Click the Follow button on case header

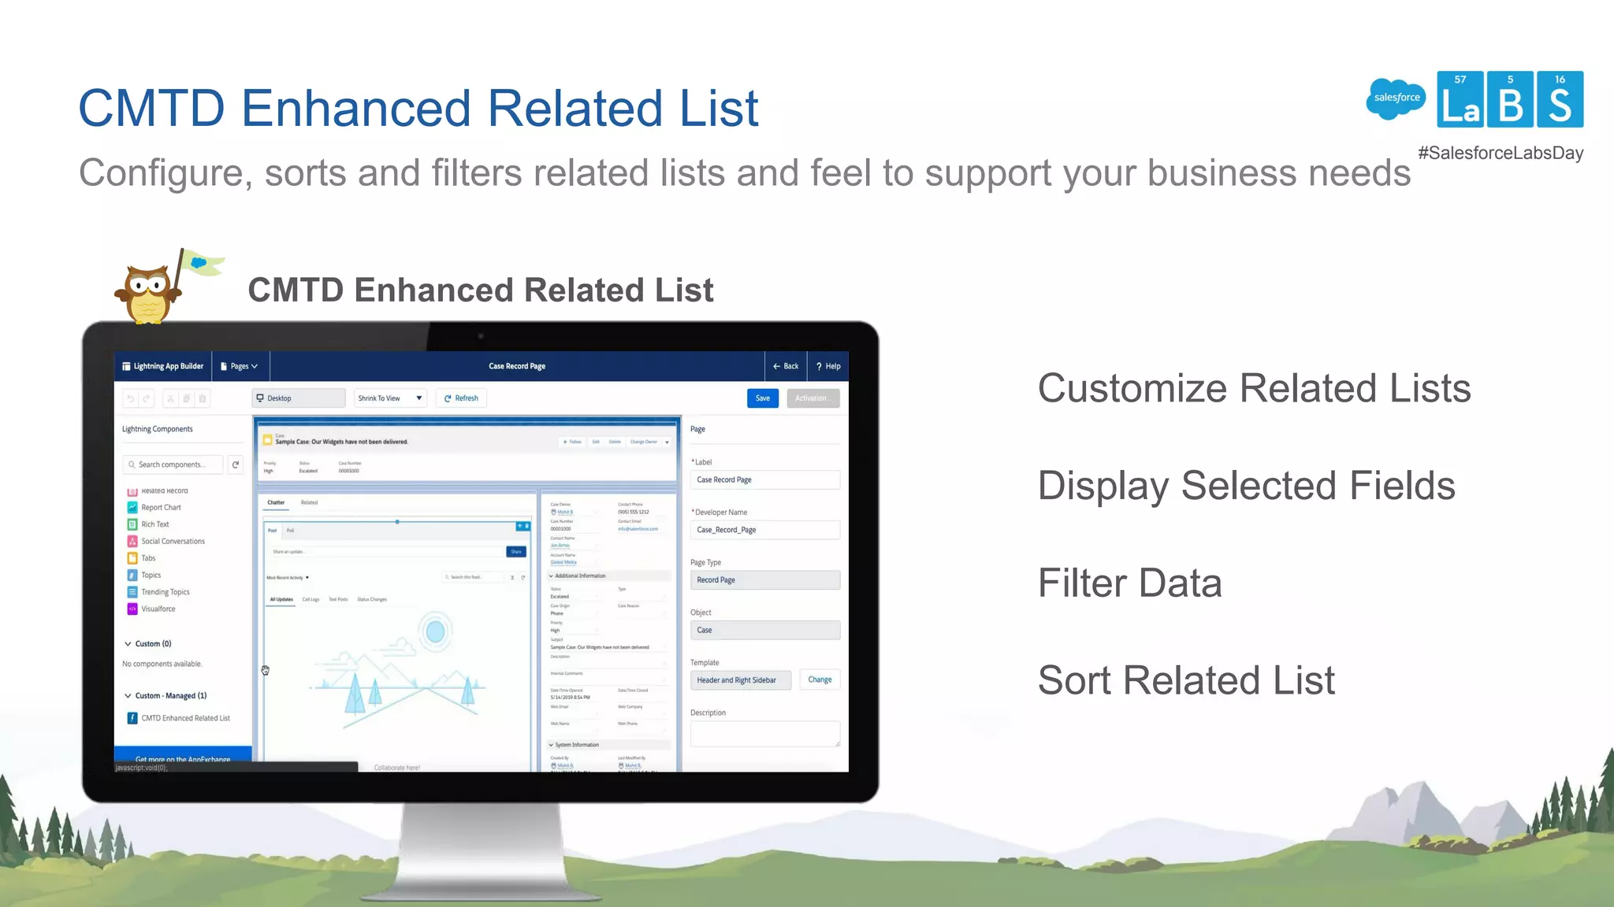point(572,442)
